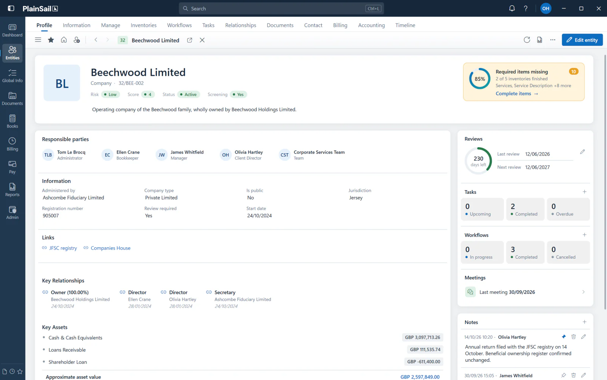Focus the Search field in the title bar

pyautogui.click(x=281, y=8)
